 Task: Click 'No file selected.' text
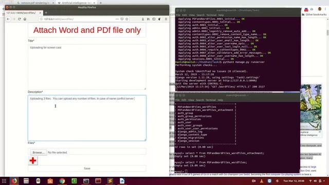[x=58, y=153]
